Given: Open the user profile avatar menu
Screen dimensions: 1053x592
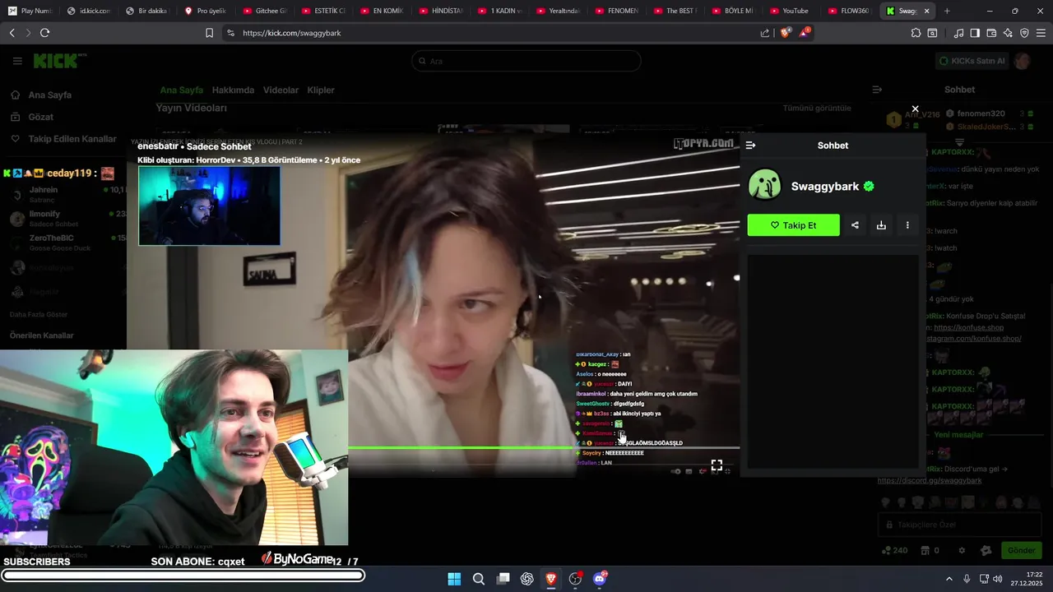Looking at the screenshot, I should click(x=1023, y=61).
